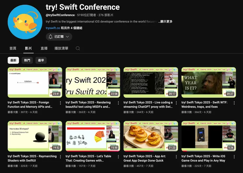Expand the 已訂閱 subscription dropdown chevron
Viewport: 243px width, 173px height.
point(67,37)
